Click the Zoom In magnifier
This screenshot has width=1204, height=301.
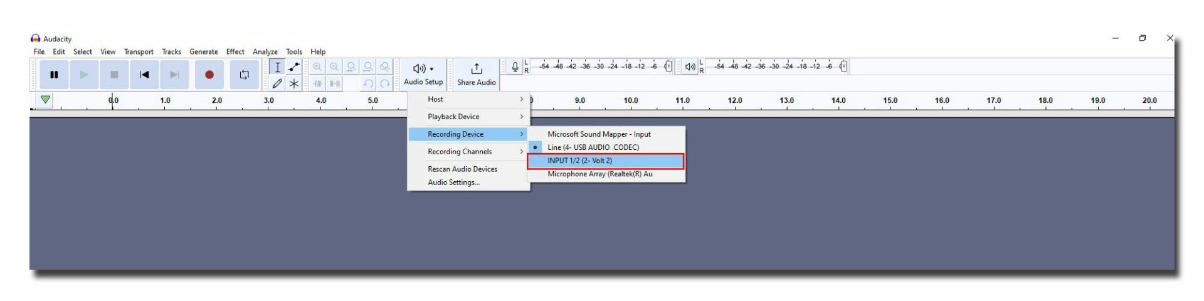318,67
